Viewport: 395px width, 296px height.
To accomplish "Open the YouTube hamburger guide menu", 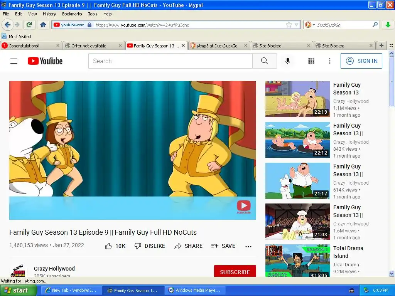I will (x=14, y=61).
